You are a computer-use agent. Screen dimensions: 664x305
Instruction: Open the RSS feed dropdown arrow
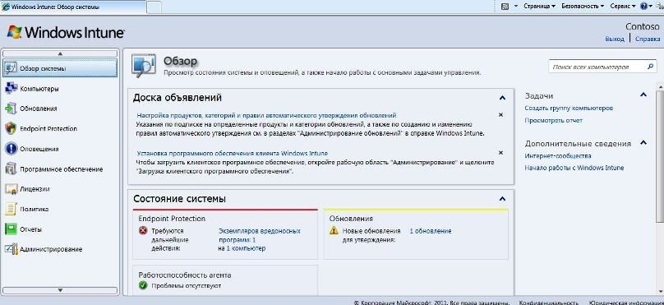tap(516, 6)
